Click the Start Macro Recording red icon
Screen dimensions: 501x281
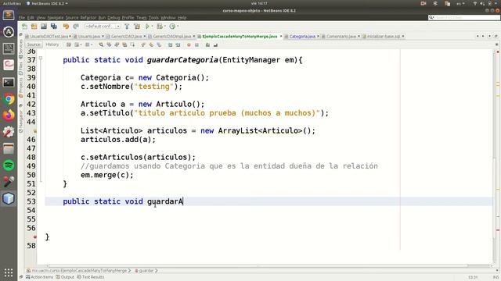[189, 45]
